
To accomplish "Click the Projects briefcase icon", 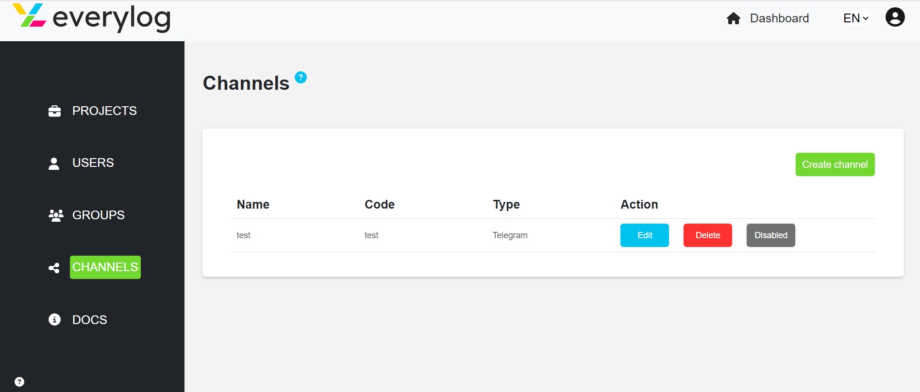I will click(x=55, y=111).
